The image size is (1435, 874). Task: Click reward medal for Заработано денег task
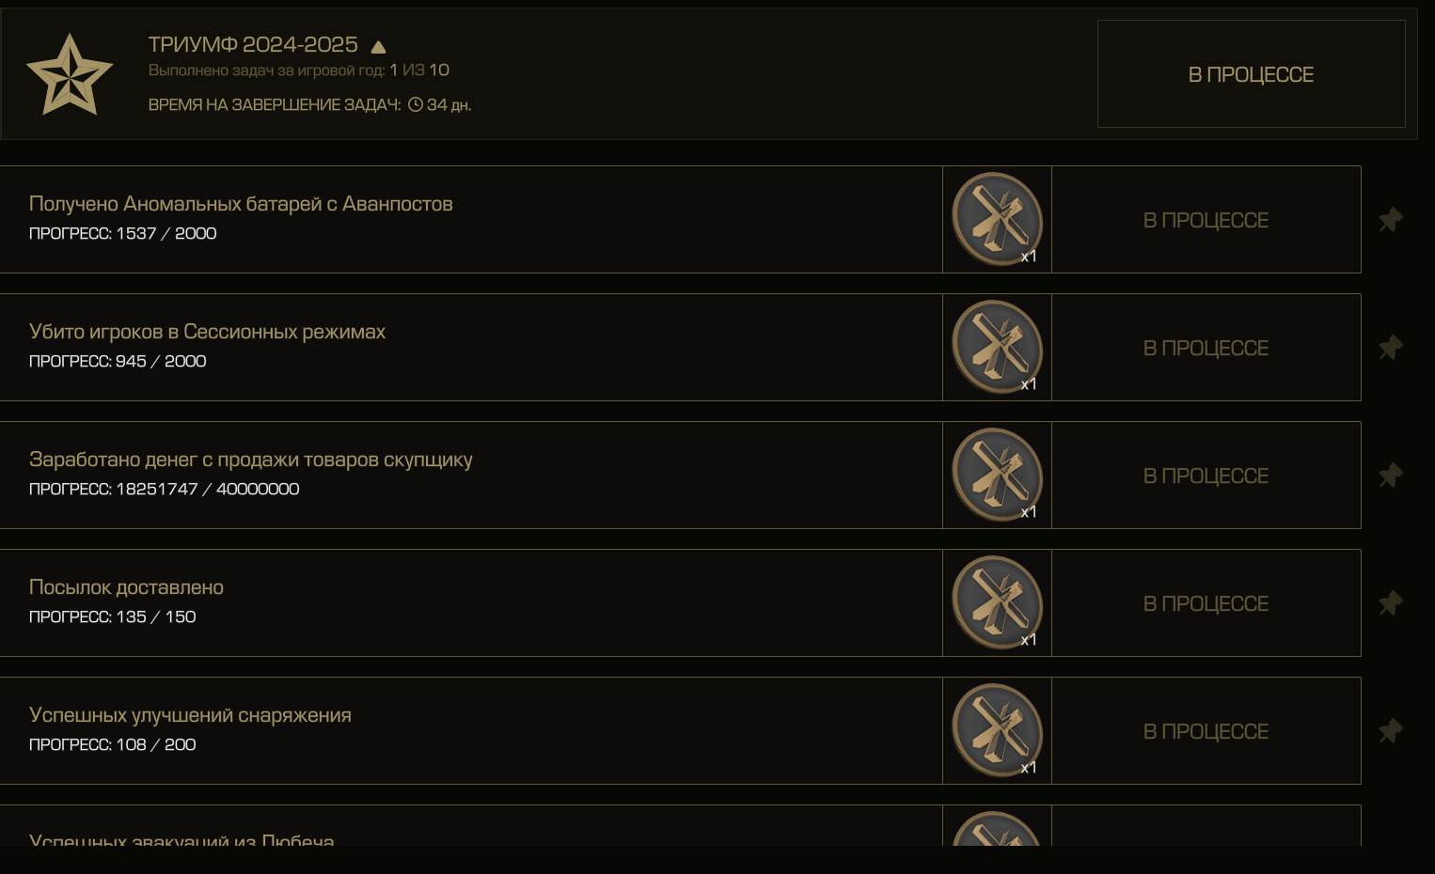click(997, 475)
